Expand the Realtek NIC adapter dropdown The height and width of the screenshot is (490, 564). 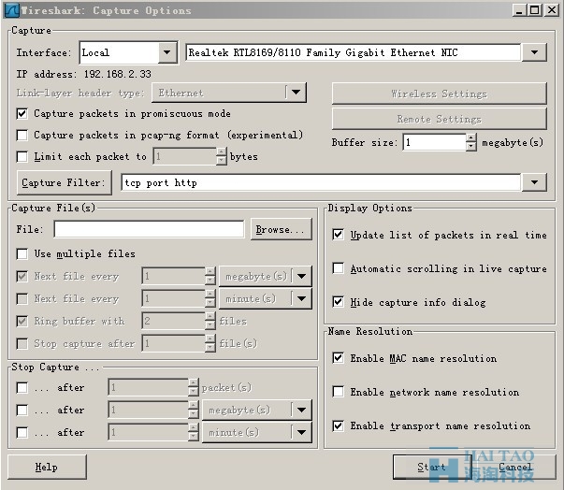coord(534,52)
